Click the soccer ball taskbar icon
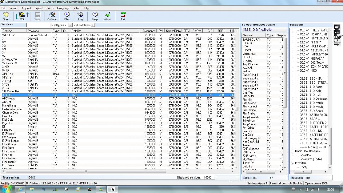This screenshot has width=343, height=193. click(66, 189)
